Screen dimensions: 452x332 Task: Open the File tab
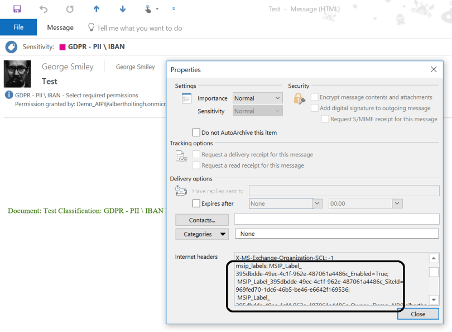(18, 26)
